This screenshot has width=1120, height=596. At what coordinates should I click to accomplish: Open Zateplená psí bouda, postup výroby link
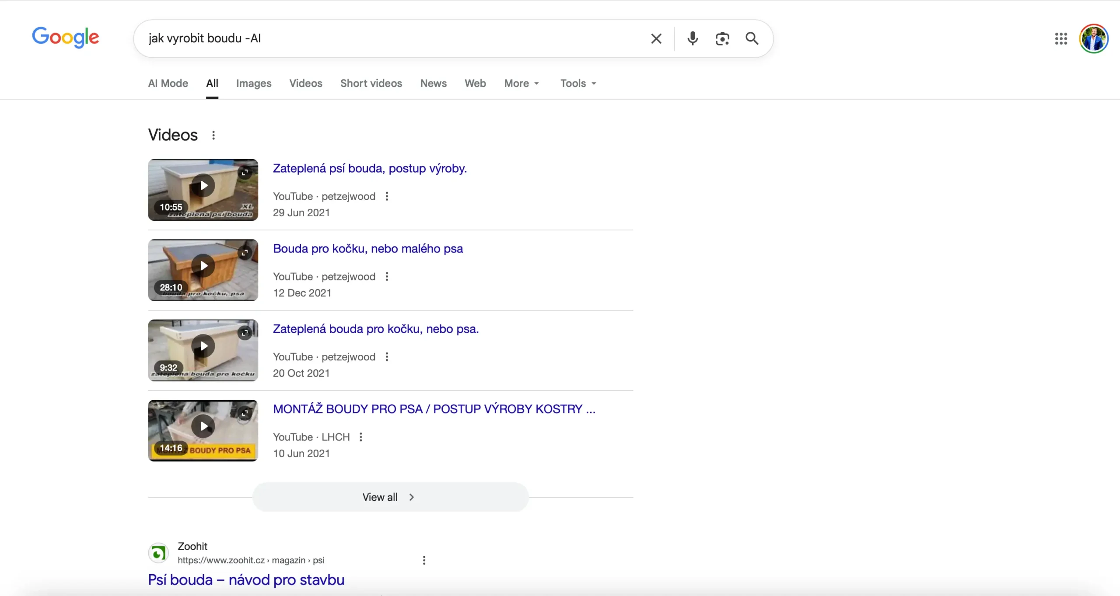click(370, 168)
